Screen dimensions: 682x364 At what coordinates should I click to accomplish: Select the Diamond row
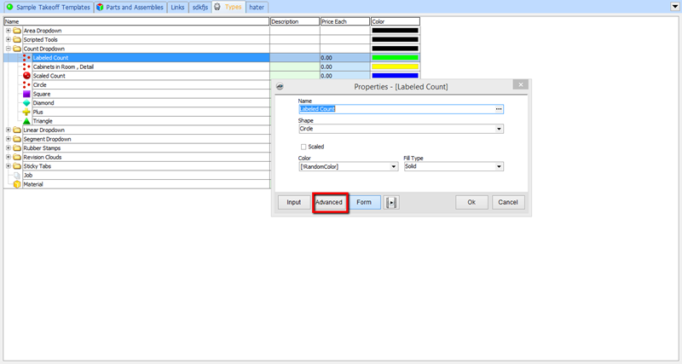click(137, 103)
